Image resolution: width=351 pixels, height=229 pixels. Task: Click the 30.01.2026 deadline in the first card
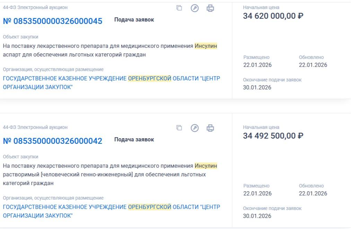257,87
